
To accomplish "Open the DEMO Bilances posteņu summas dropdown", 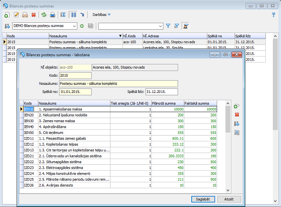I will pos(73,26).
